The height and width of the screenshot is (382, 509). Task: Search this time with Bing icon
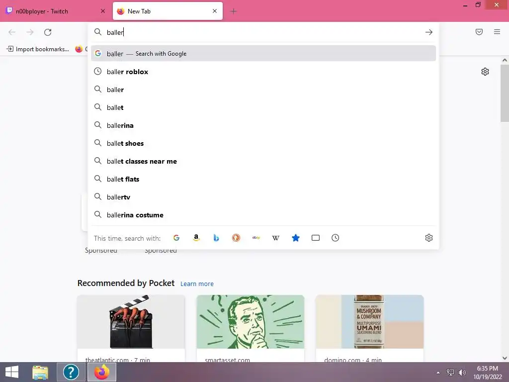pyautogui.click(x=216, y=238)
